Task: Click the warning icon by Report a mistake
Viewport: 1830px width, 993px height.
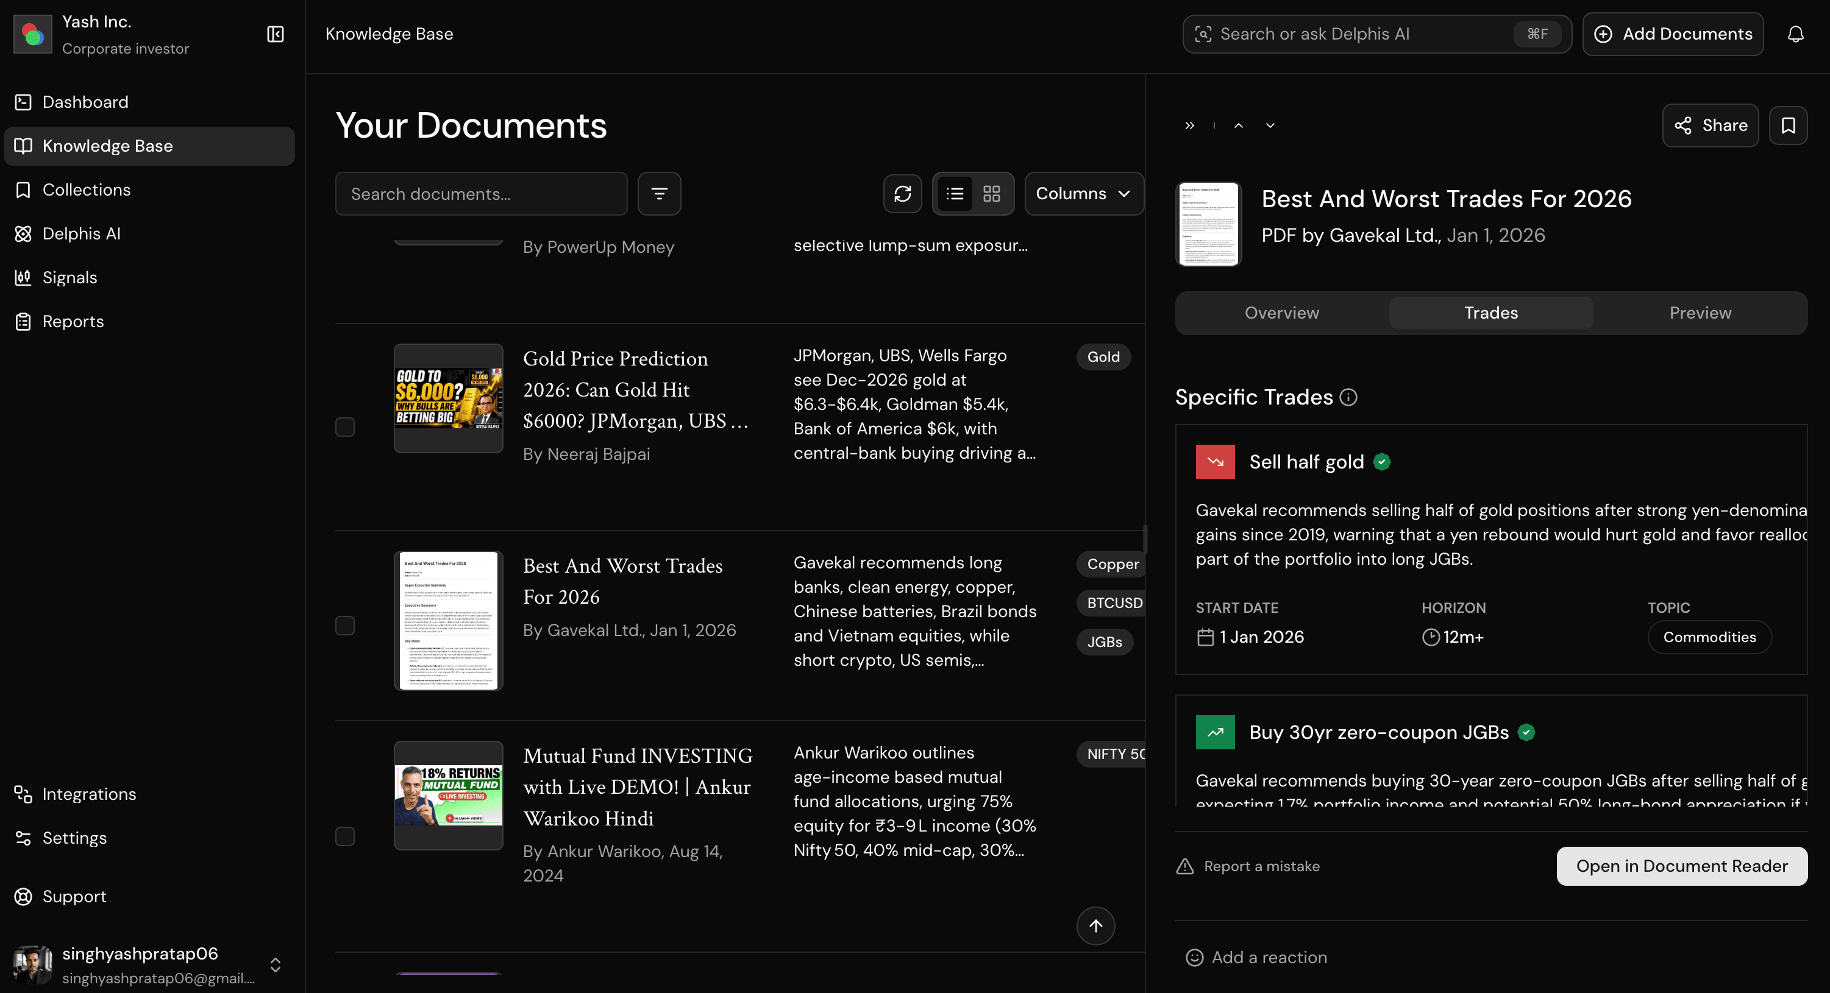Action: pyautogui.click(x=1185, y=867)
